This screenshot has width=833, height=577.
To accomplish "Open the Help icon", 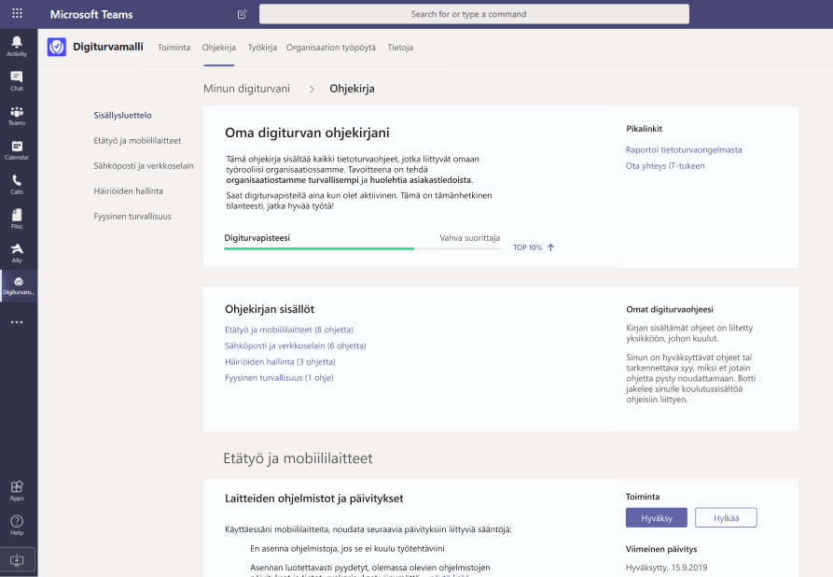I will pos(17,525).
